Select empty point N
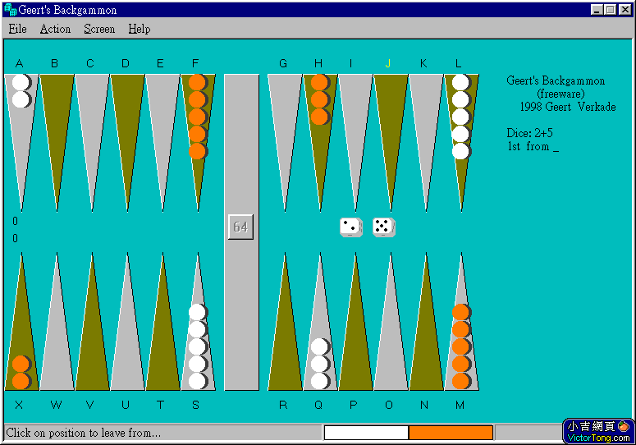The width and height of the screenshot is (636, 445). point(426,321)
